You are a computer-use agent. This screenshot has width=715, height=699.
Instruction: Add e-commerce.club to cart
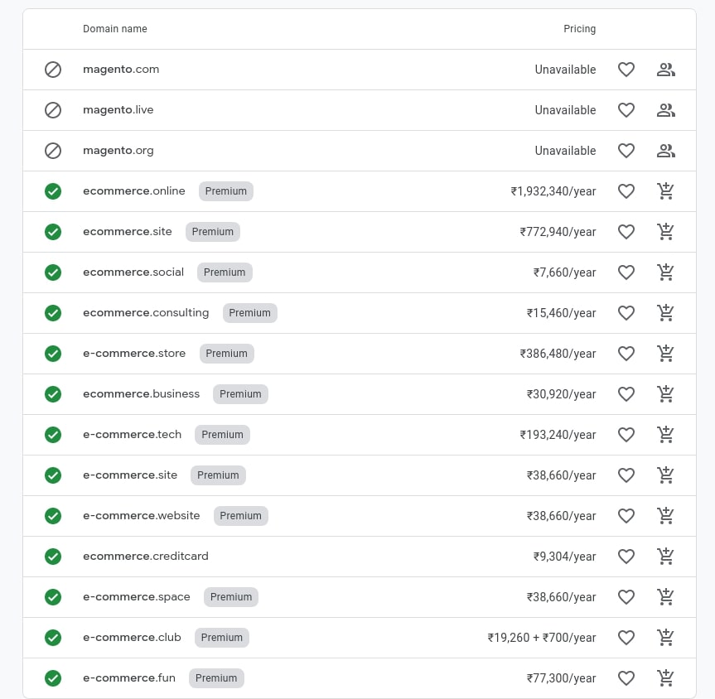(x=666, y=638)
